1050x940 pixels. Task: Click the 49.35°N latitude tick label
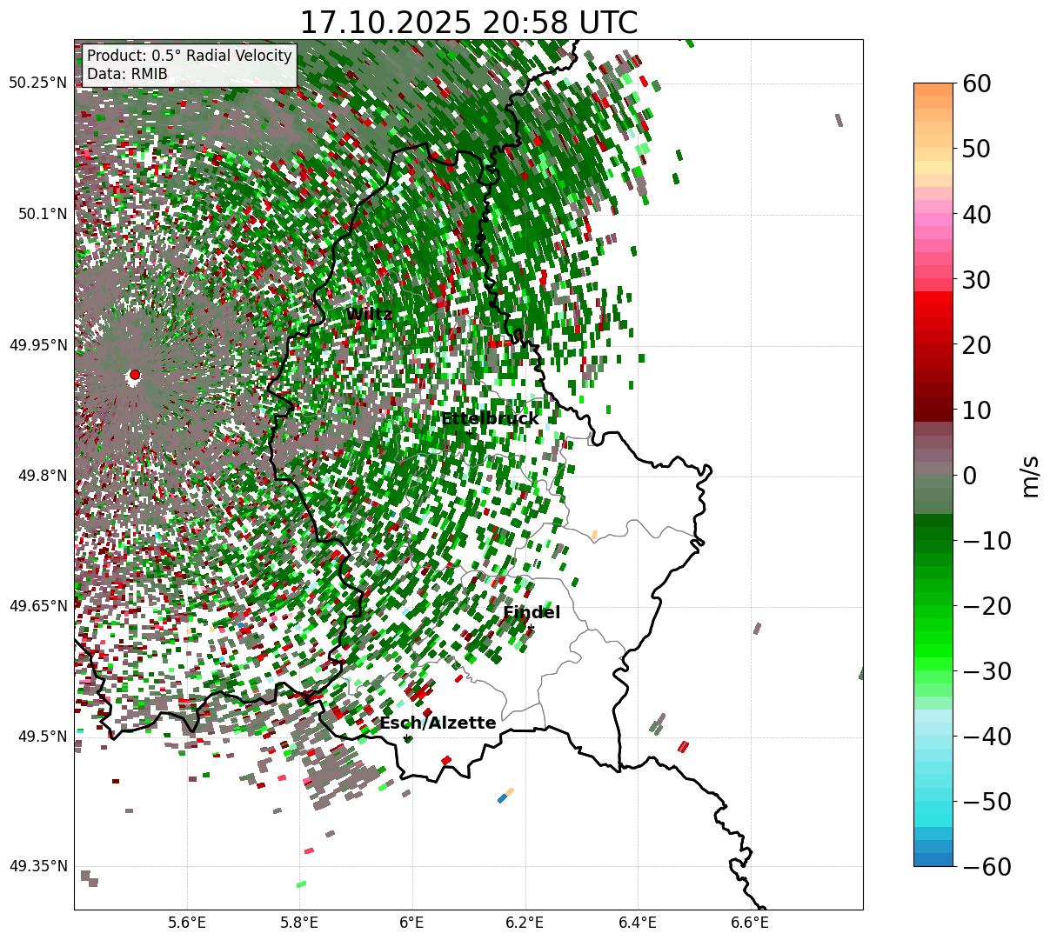click(x=38, y=866)
